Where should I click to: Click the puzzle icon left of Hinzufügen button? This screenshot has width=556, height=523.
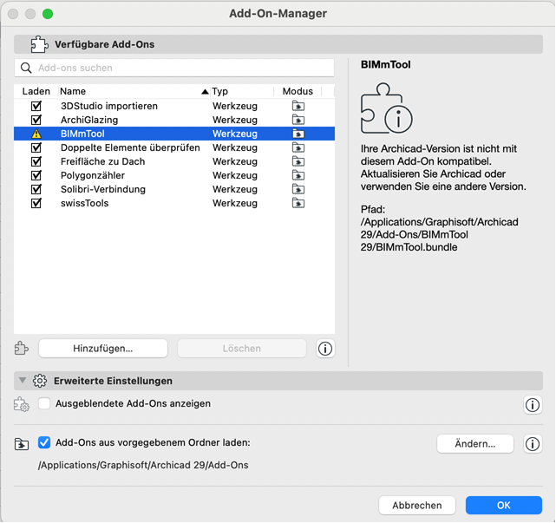[x=22, y=348]
